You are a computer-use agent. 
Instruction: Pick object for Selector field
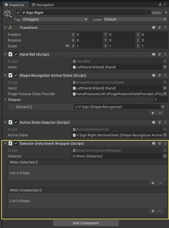165,156
